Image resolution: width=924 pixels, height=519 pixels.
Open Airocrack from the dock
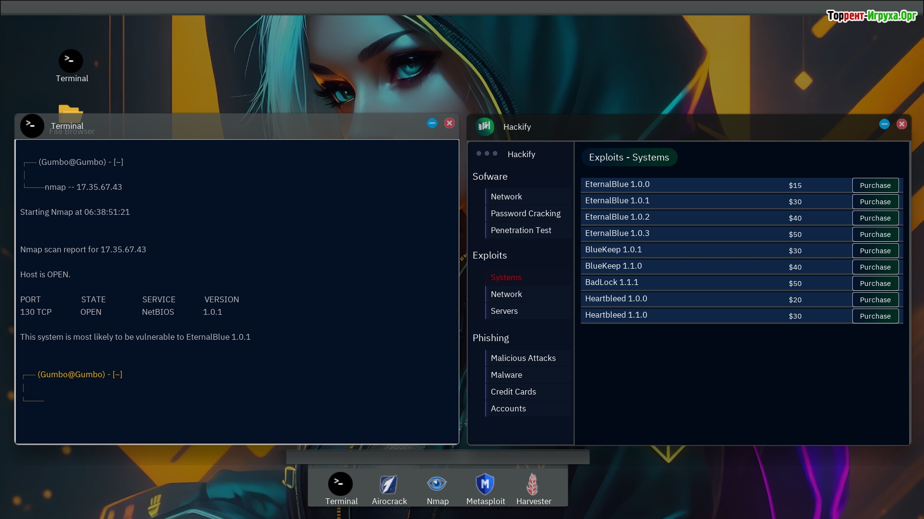pos(389,484)
